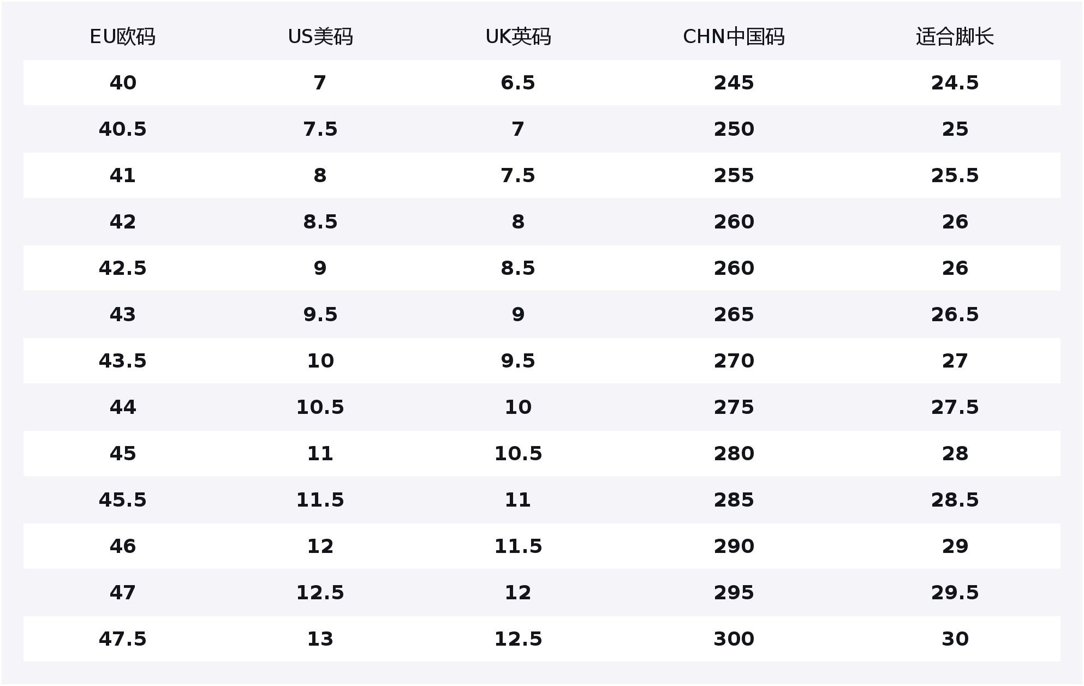Select EU size 40 cell
Screen dimensions: 1084x686
point(123,83)
